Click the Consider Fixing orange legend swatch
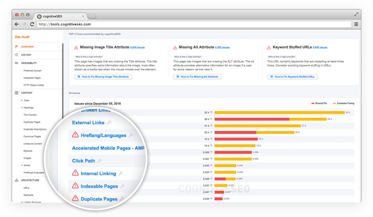This screenshot has width=373, height=217. click(x=334, y=103)
